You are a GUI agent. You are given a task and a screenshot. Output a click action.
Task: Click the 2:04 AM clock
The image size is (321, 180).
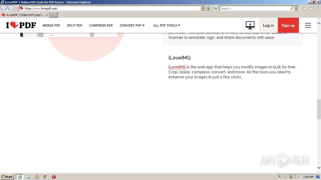[x=308, y=177]
